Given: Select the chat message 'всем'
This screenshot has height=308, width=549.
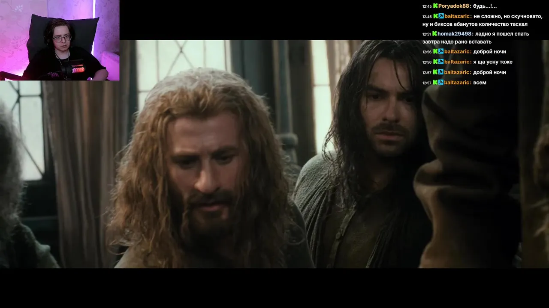Looking at the screenshot, I should pyautogui.click(x=480, y=83).
